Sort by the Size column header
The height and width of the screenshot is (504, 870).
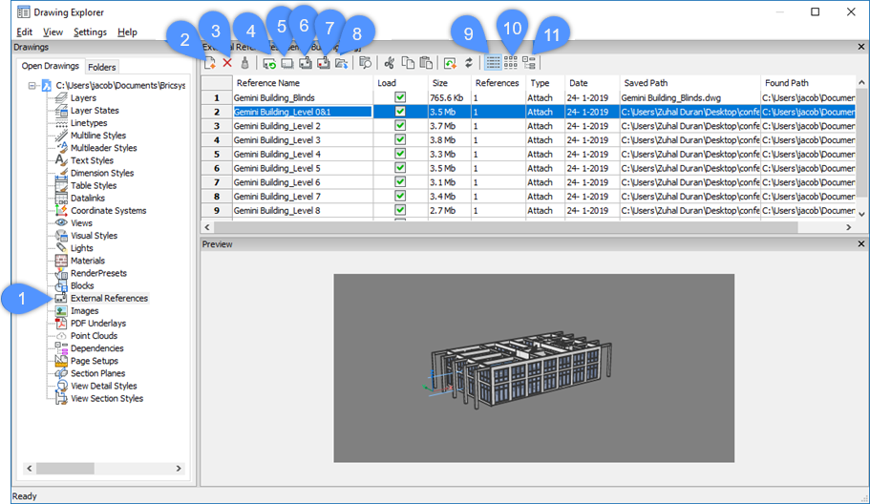pos(438,83)
